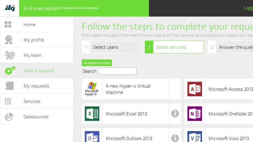Open Datasources in the sidebar

pyautogui.click(x=37, y=117)
